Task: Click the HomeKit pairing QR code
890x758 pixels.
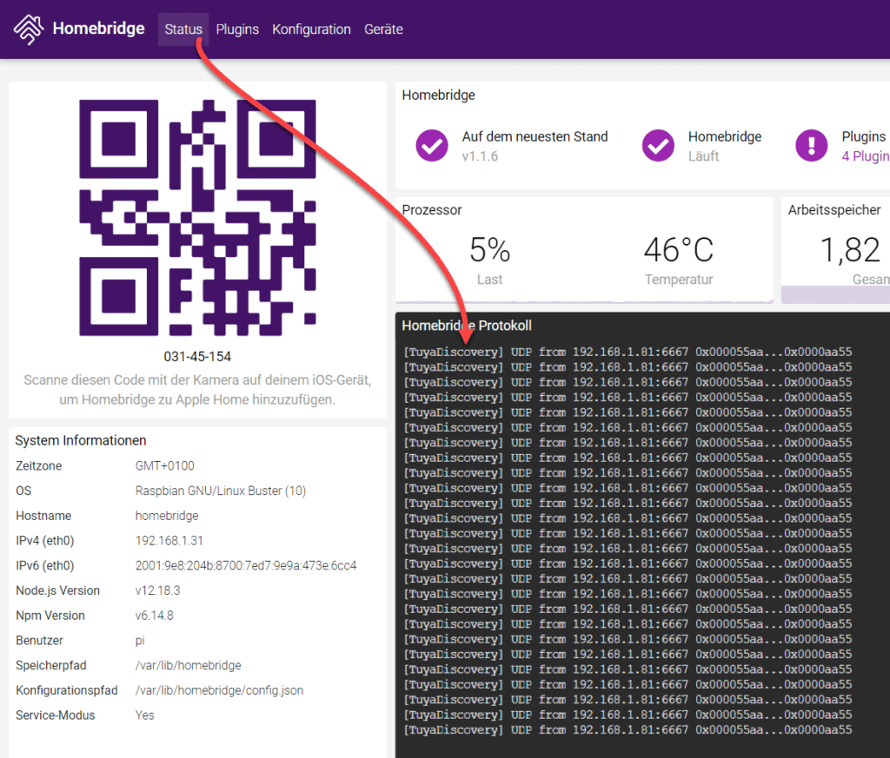Action: 197,218
